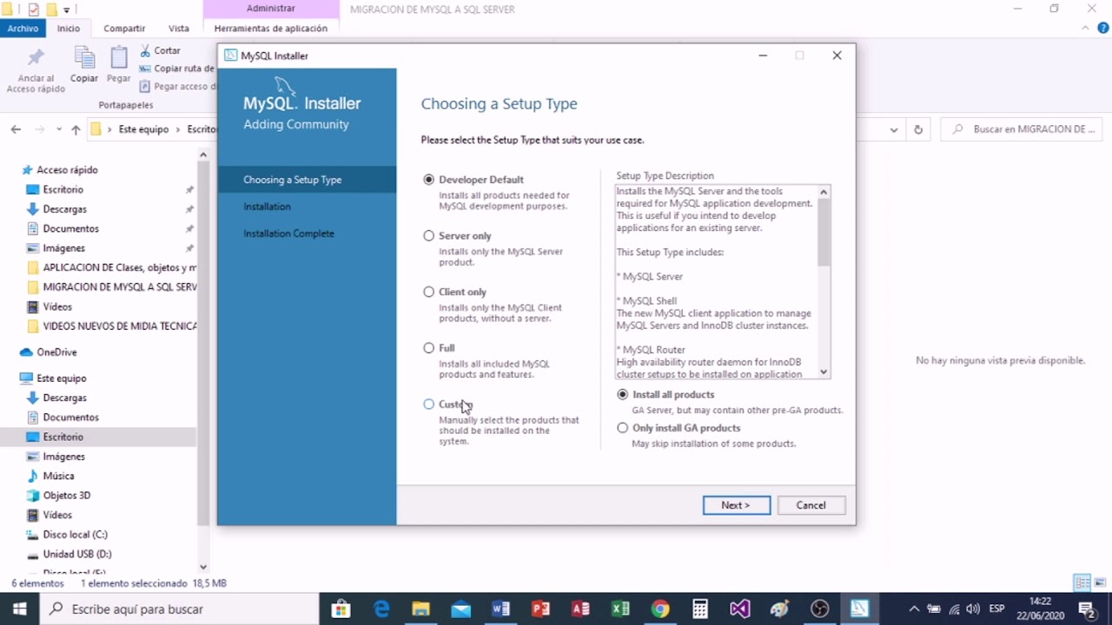Click the Cortar scissors icon
This screenshot has width=1112, height=625.
click(145, 51)
